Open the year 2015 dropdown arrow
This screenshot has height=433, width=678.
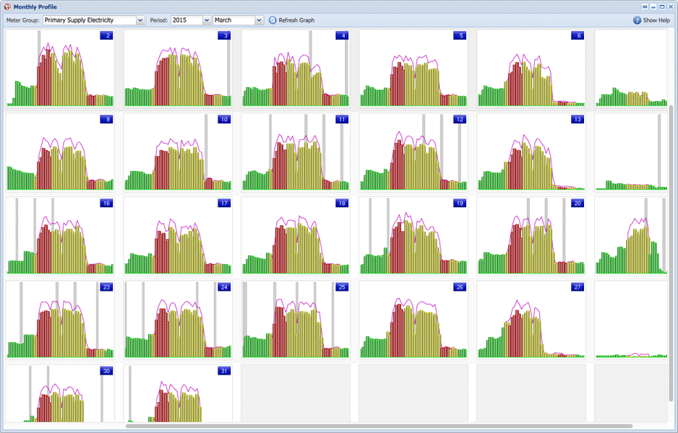pyautogui.click(x=207, y=20)
